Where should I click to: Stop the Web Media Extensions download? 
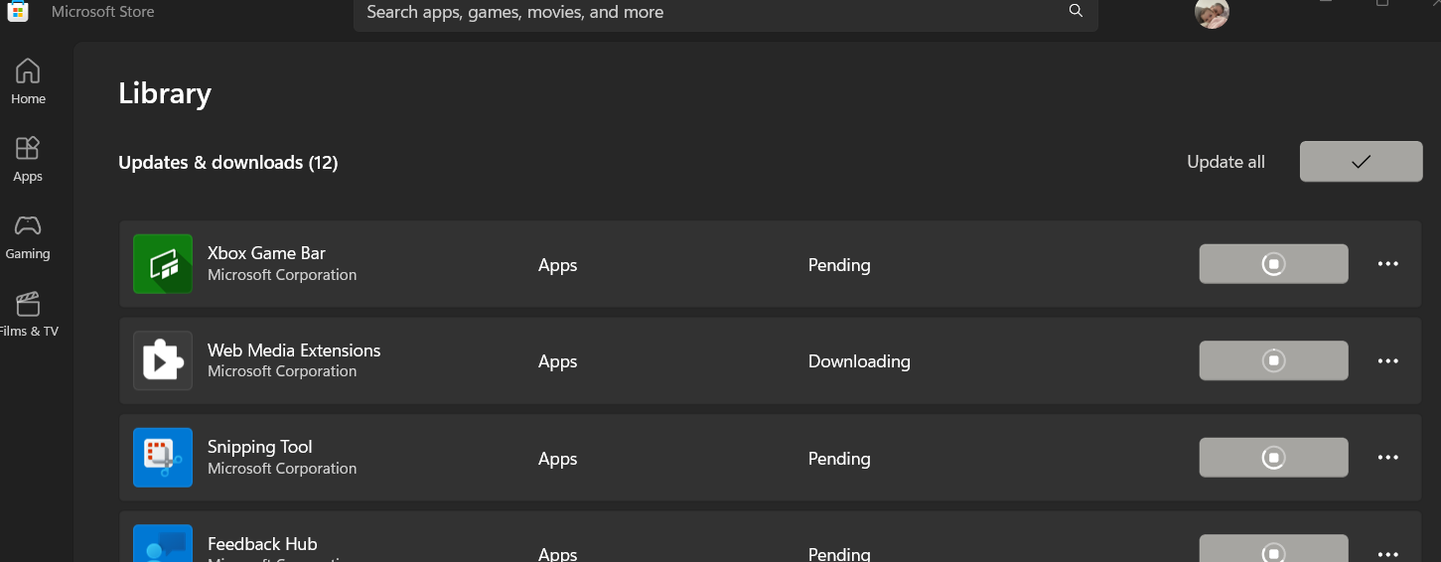pos(1273,360)
